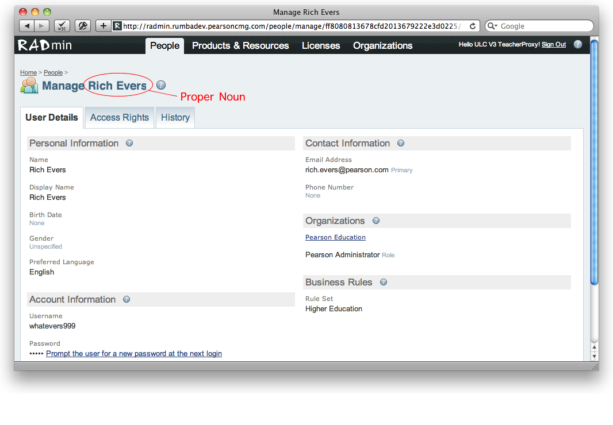Open help for Contact Information section
The height and width of the screenshot is (425, 613).
point(401,144)
